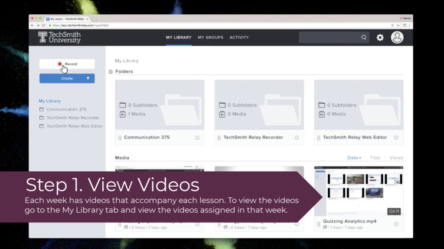Close the My Library browser tab
The image size is (444, 249).
pyautogui.click(x=87, y=19)
